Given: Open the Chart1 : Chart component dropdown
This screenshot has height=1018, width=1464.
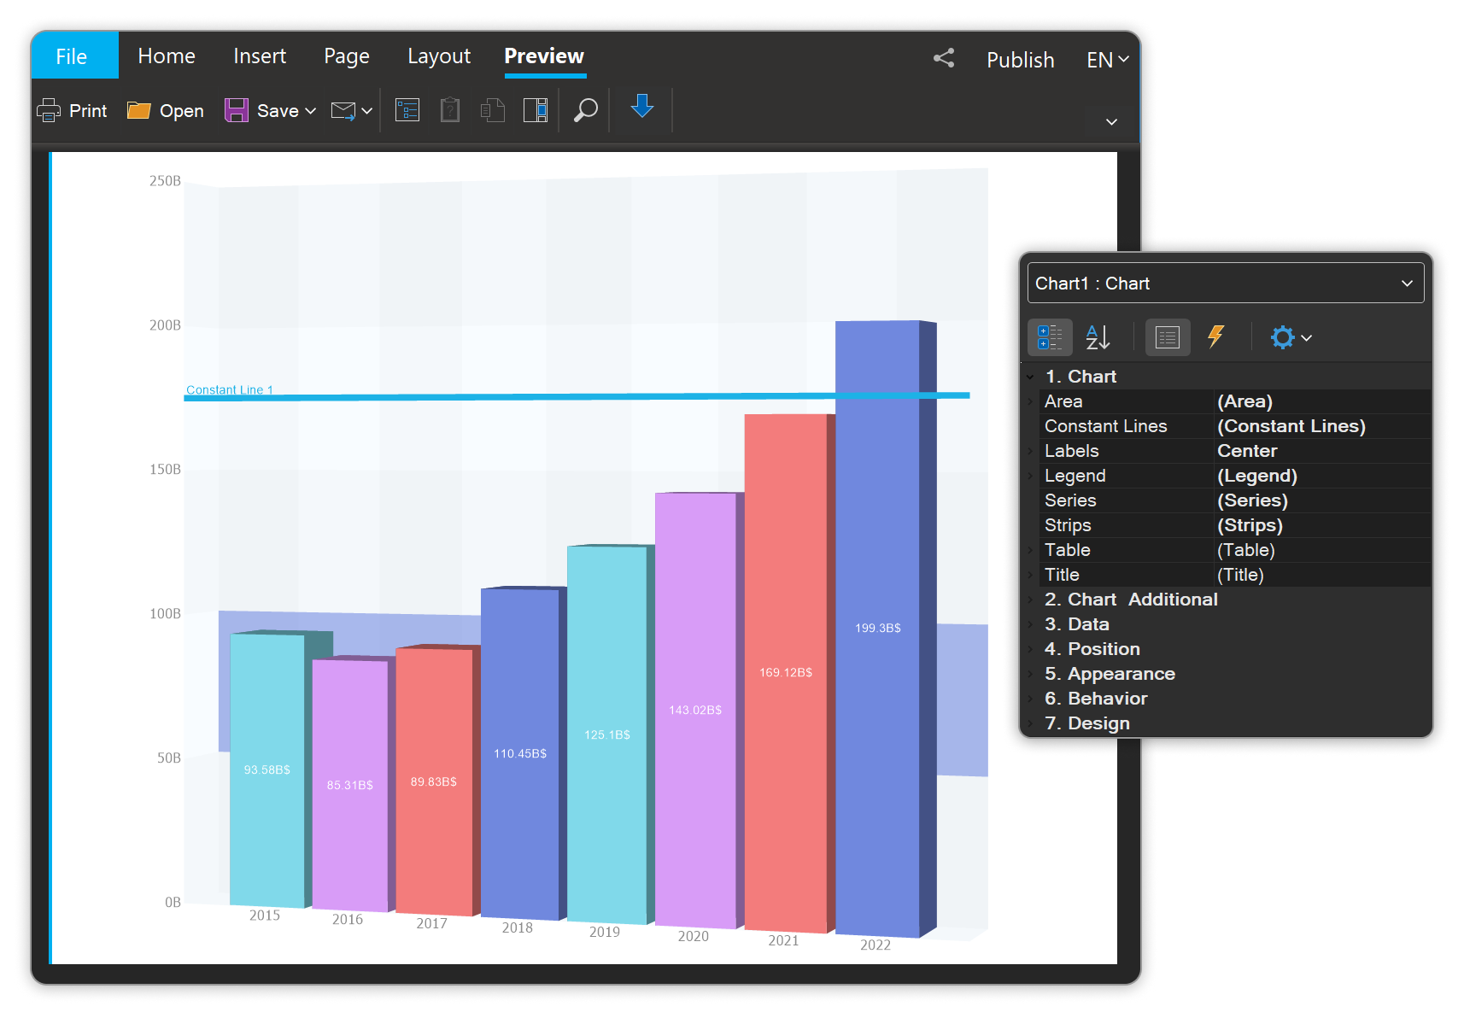Looking at the screenshot, I should 1406,284.
